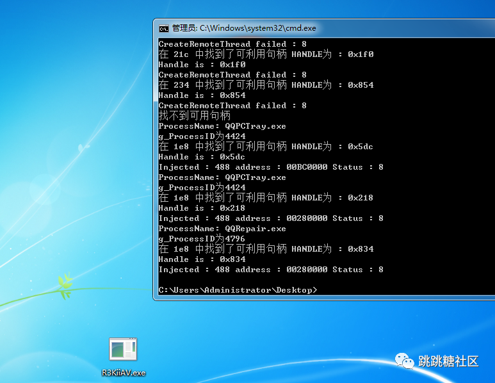Click the line with HANDLE 0x854 found in 234

tap(266, 85)
